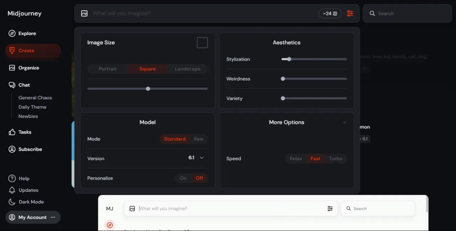456x231 pixels.
Task: Open the Newbies chat room
Action: 28,116
